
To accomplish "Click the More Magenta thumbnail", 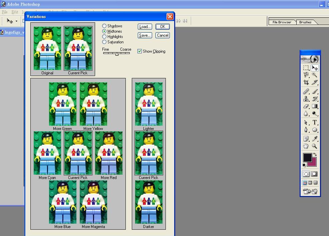I will tap(93, 202).
